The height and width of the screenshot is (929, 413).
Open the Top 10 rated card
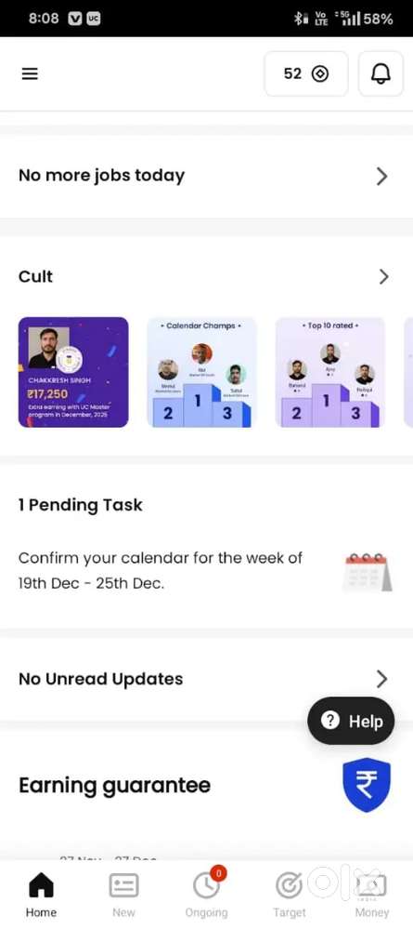(330, 372)
